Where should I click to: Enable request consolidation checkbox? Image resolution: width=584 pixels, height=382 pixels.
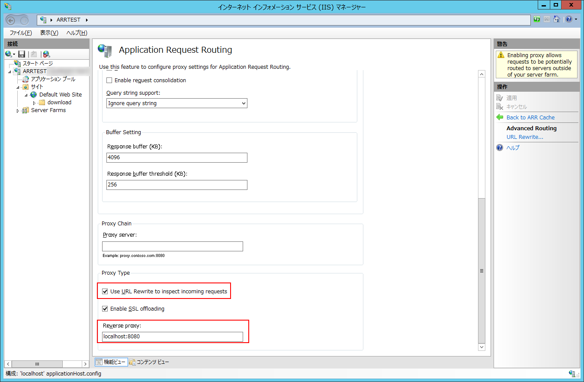[x=109, y=80]
